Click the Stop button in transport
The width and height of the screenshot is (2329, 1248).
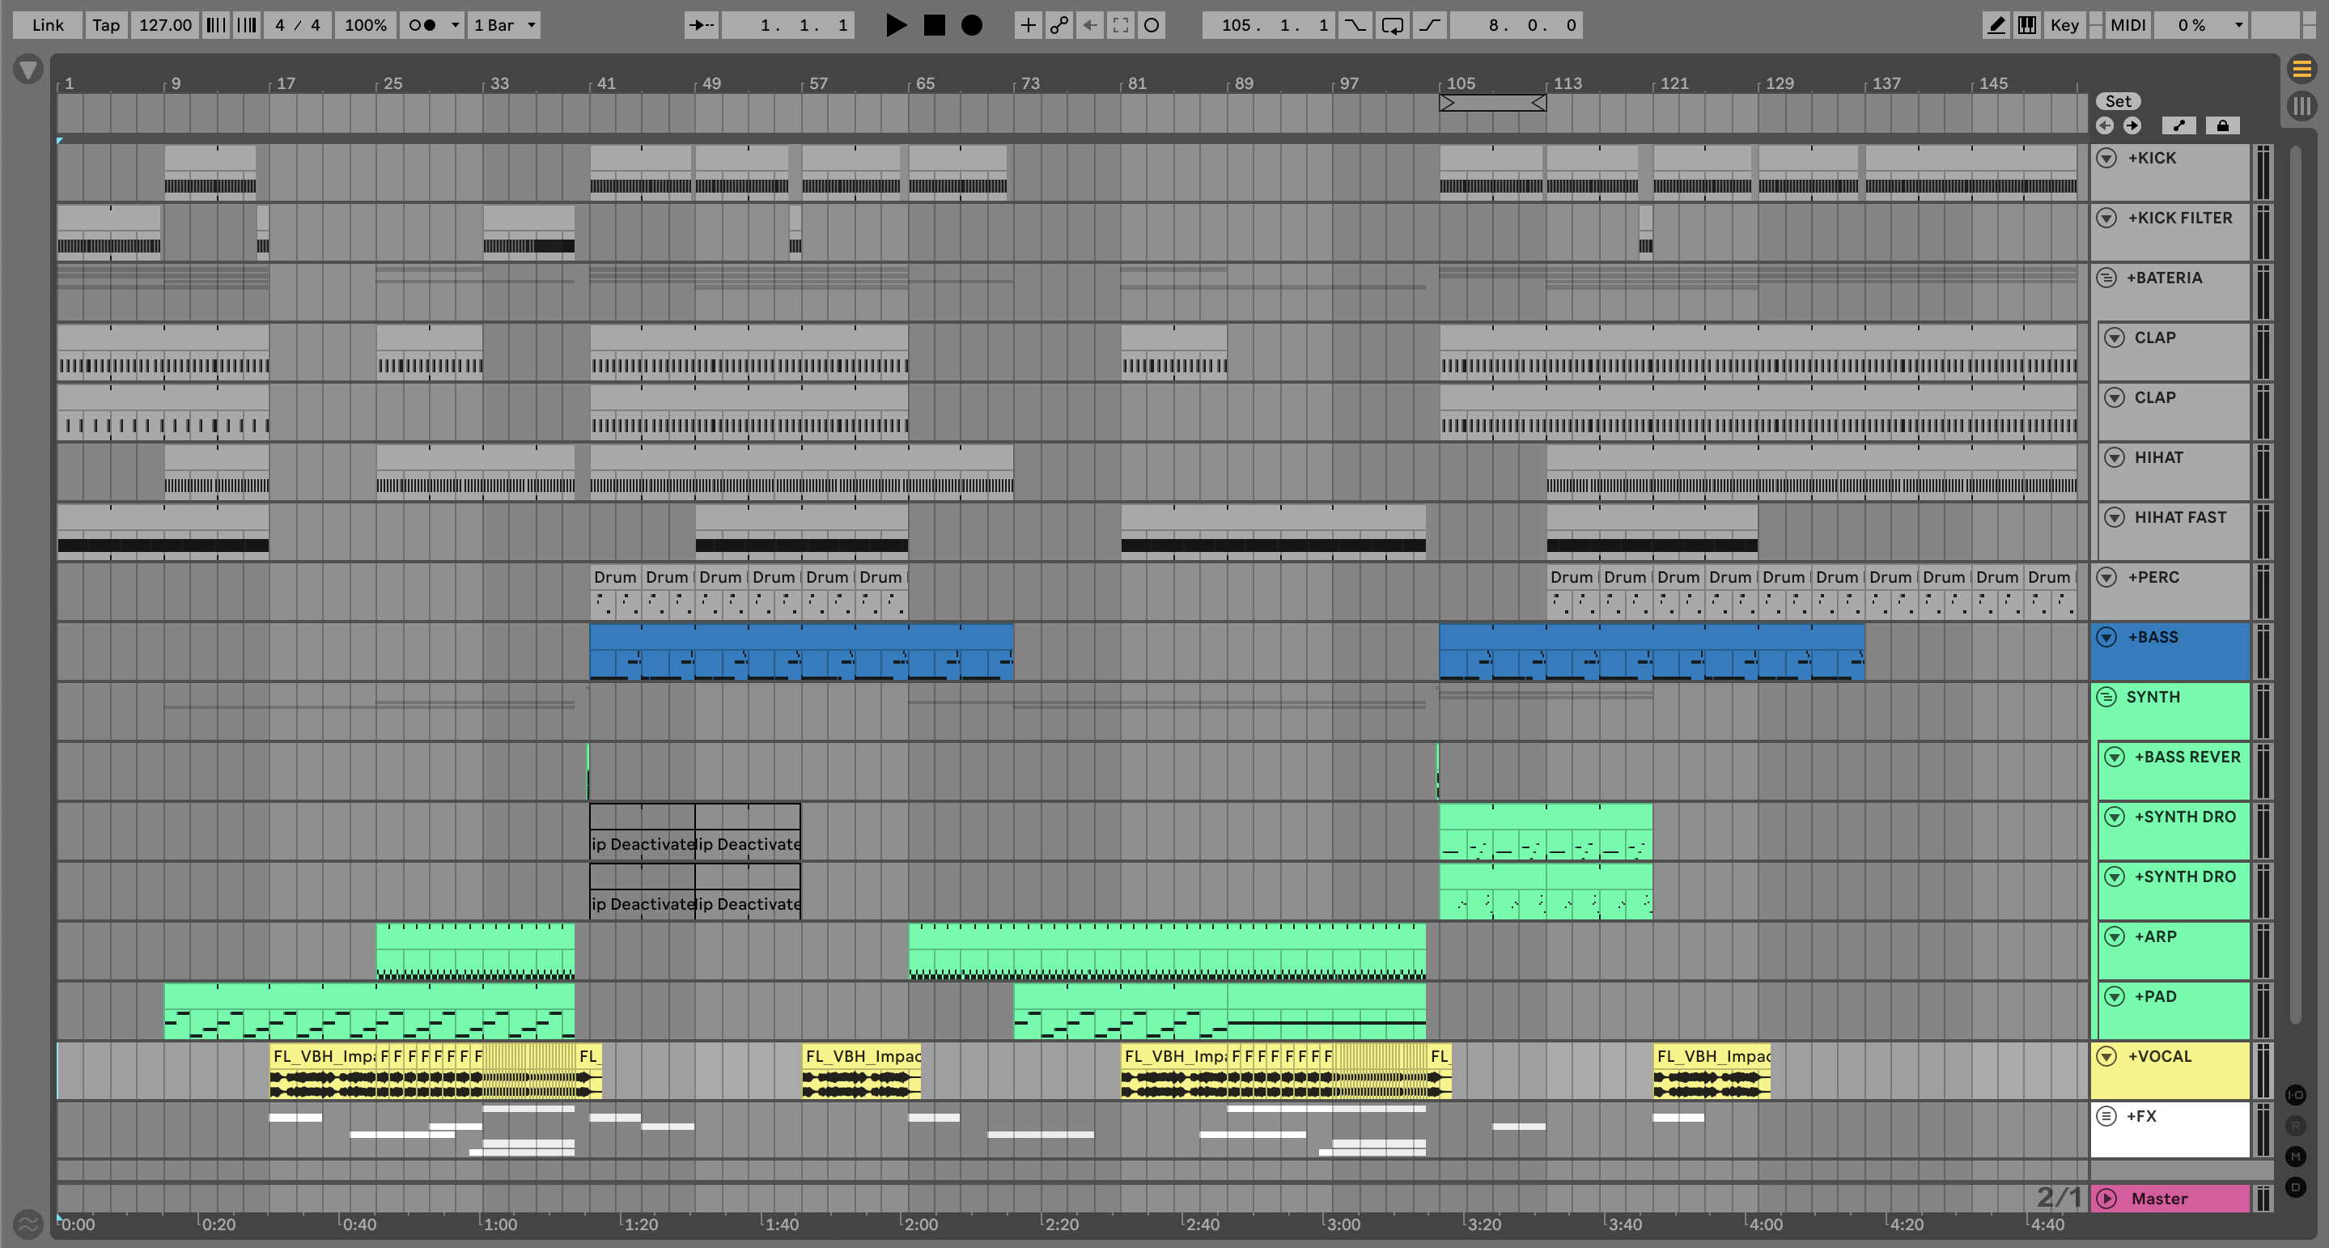[934, 25]
